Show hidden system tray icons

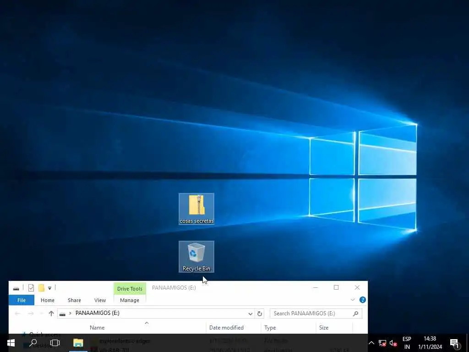point(371,343)
